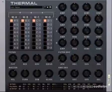Viewport: 112px width, 92px height.
Task: Click the arrow between W-B and W-C
Action: coord(31,13)
